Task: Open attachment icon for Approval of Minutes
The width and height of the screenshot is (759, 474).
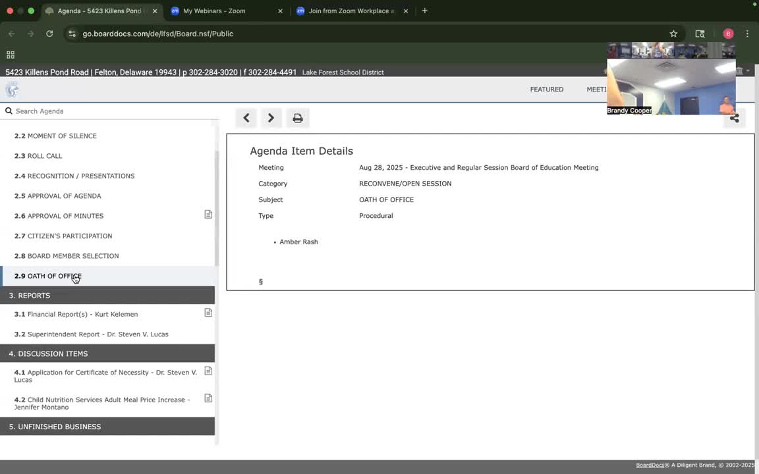Action: [x=208, y=215]
